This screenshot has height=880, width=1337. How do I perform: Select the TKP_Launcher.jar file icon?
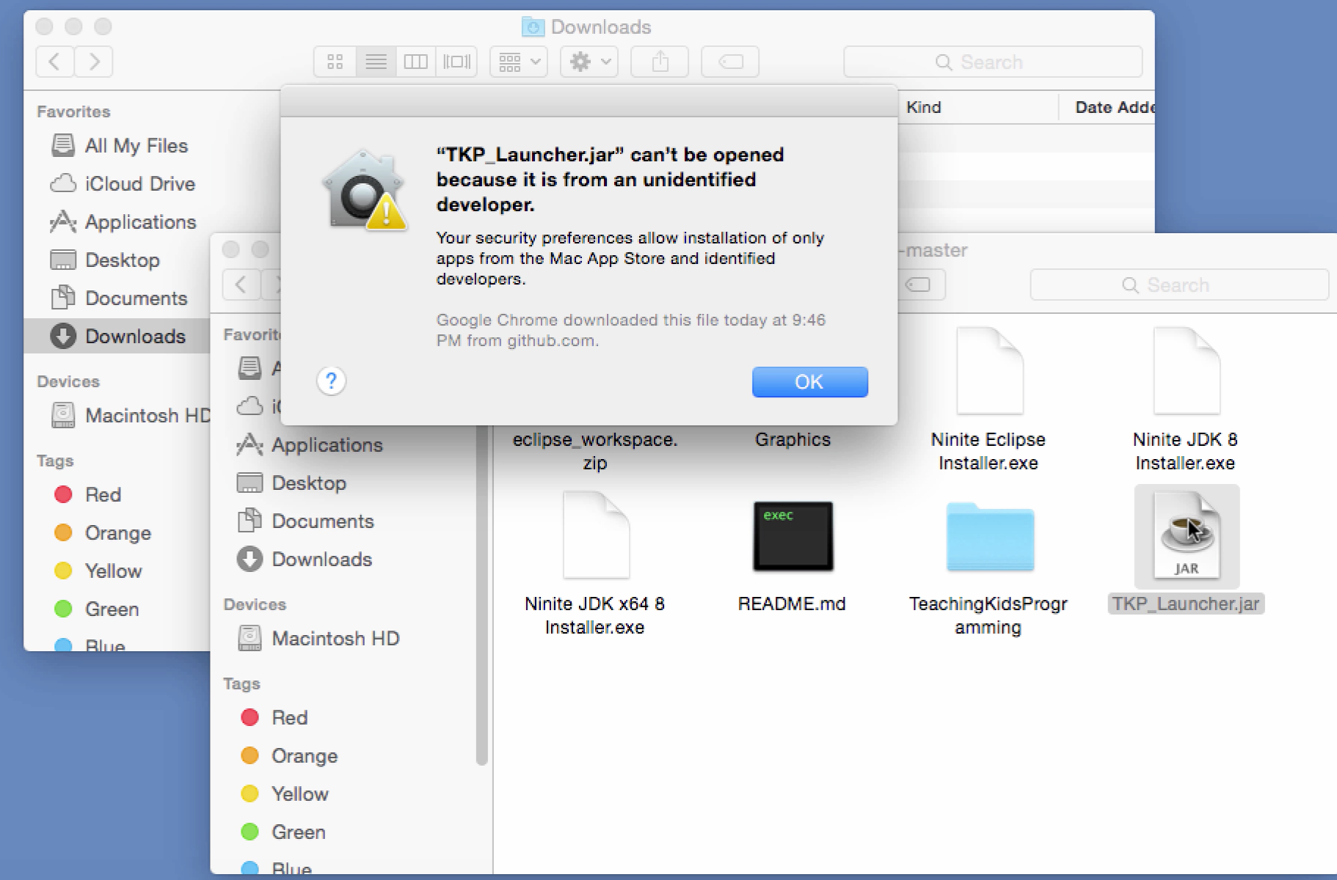point(1186,536)
